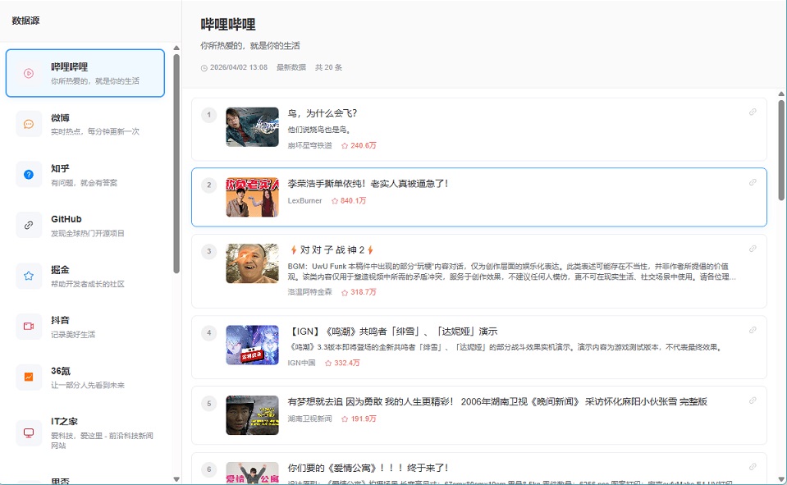The width and height of the screenshot is (787, 485).
Task: Click thumbnail of 李荣浩手撕单依纯 video
Action: (252, 197)
